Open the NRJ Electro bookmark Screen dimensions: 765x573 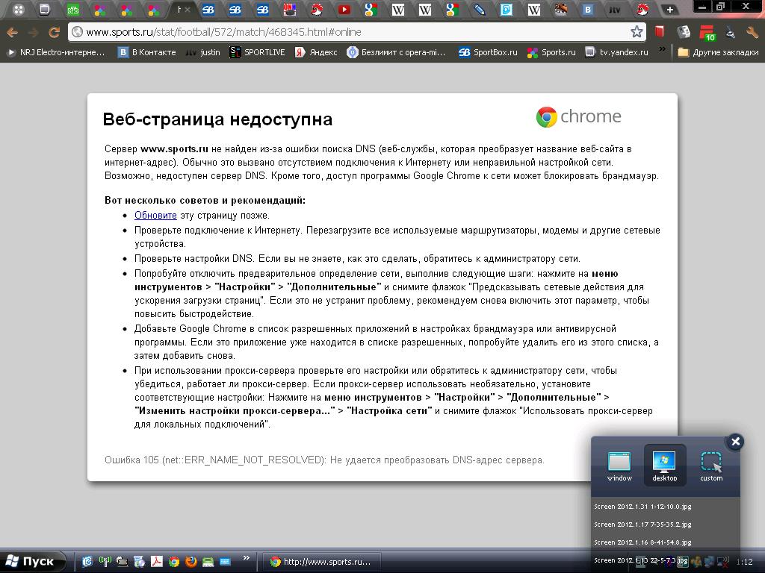[x=55, y=52]
